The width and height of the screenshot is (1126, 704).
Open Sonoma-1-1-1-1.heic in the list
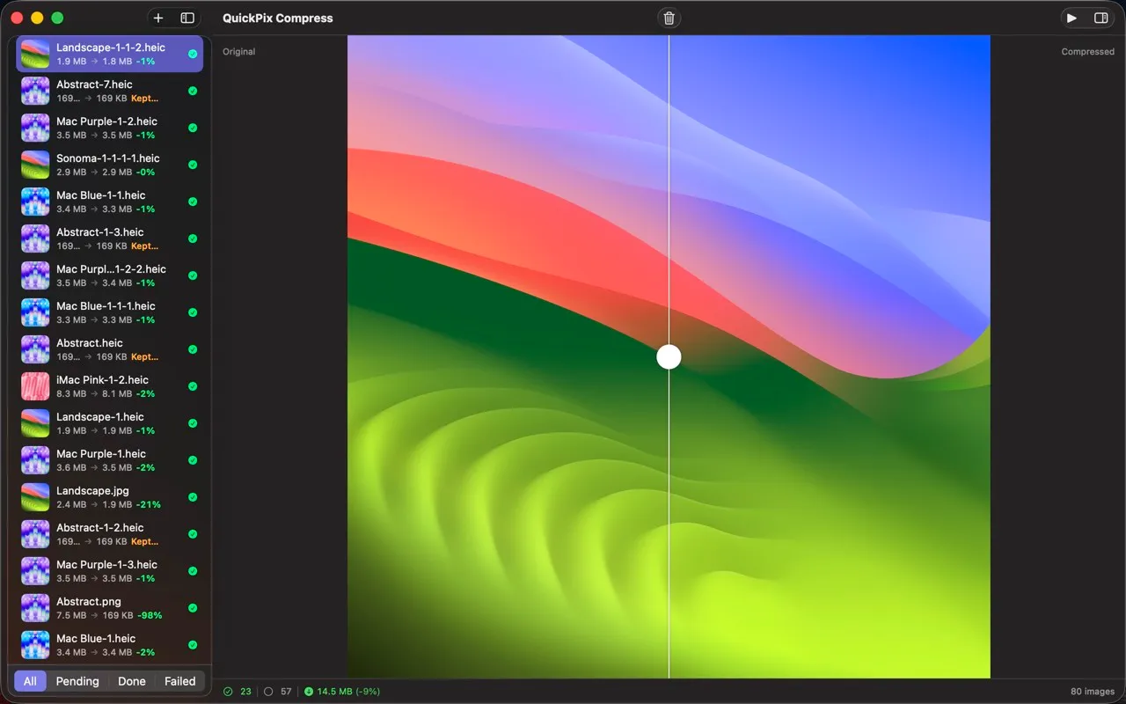click(x=110, y=165)
